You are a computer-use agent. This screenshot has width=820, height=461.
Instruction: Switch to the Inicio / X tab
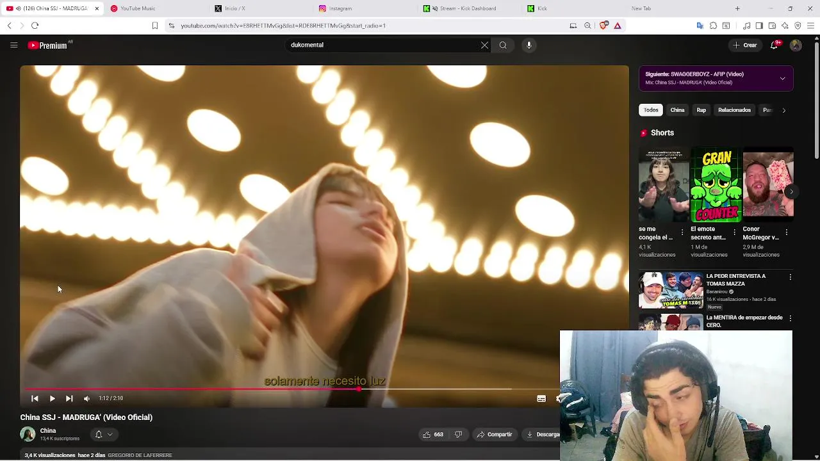click(x=261, y=8)
